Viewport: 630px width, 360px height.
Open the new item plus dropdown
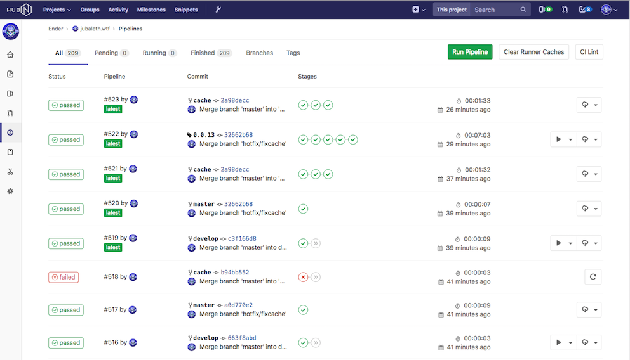[x=419, y=10]
